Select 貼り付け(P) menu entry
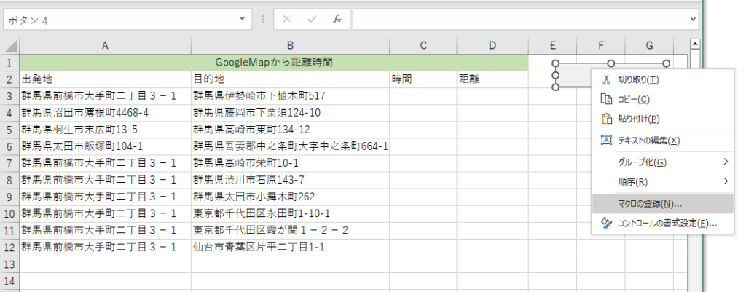Screen dimensions: 746x292 click(662, 119)
